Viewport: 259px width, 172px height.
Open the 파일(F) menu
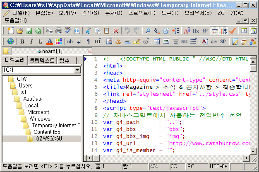tap(22, 13)
